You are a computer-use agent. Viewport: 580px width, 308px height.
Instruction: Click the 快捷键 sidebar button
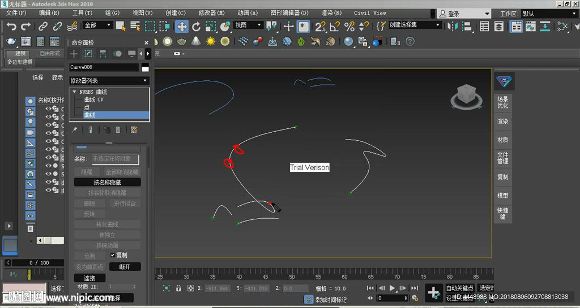click(x=503, y=214)
